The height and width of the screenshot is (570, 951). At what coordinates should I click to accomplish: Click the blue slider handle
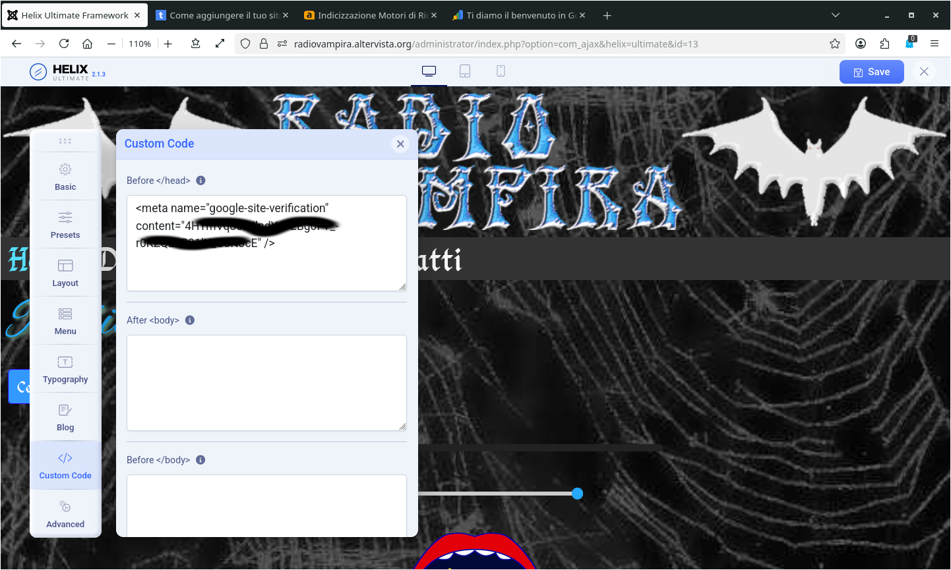point(578,494)
